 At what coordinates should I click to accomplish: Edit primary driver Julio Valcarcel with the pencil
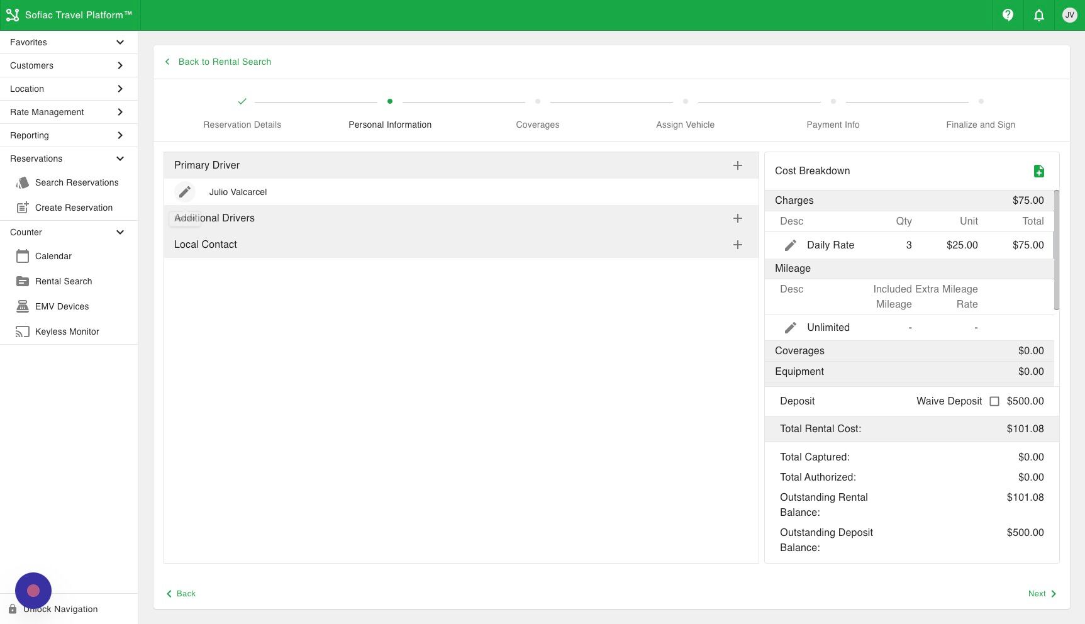point(184,192)
